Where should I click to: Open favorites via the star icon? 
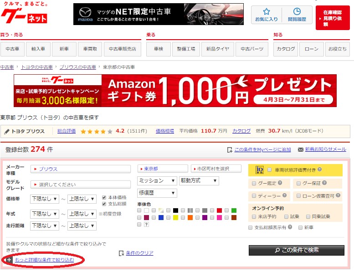pyautogui.click(x=267, y=11)
